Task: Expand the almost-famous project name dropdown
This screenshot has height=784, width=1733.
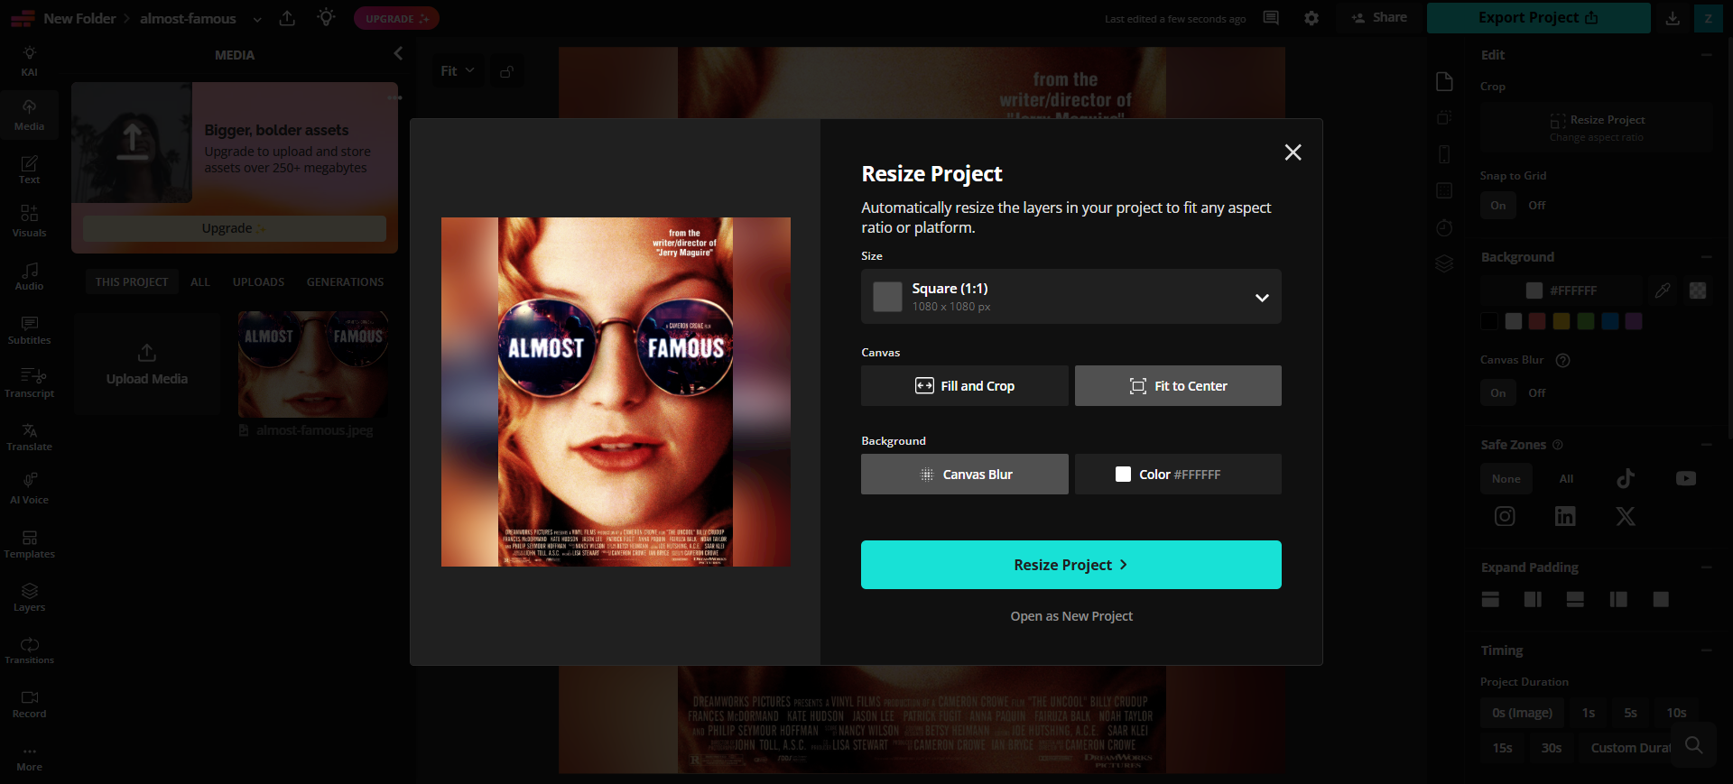Action: 257,19
